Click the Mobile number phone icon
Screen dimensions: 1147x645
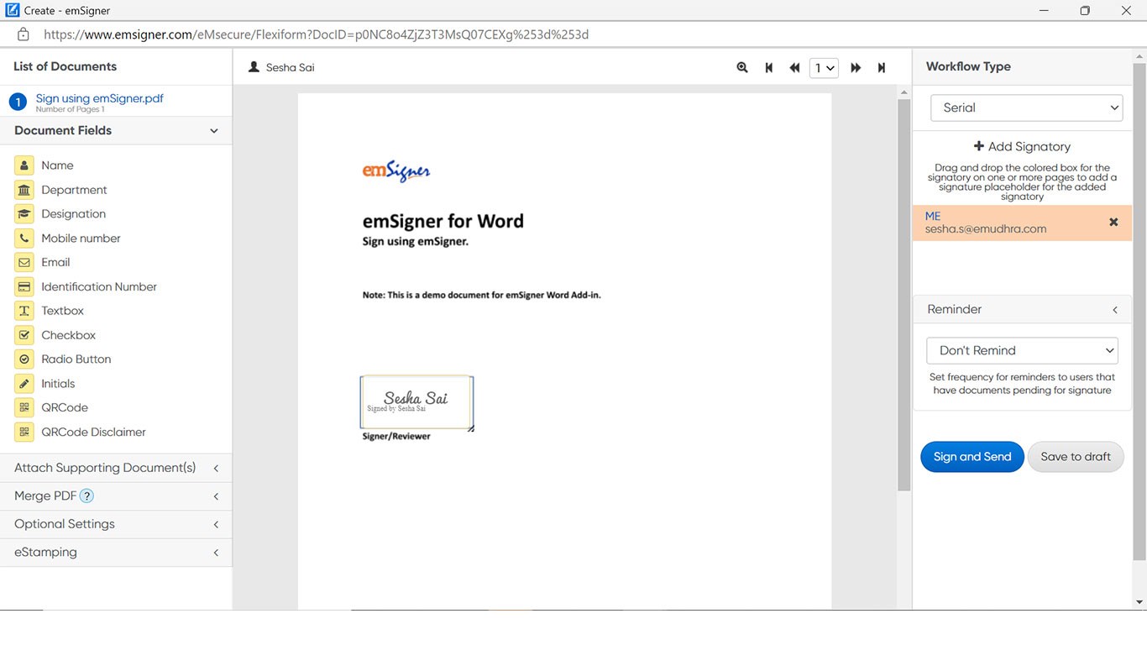point(24,239)
